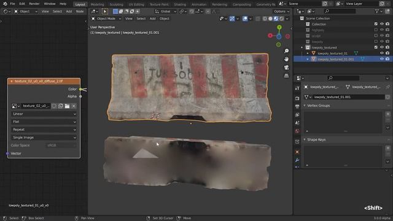Image resolution: width=393 pixels, height=221 pixels.
Task: Open the File menu
Action: coord(12,4)
